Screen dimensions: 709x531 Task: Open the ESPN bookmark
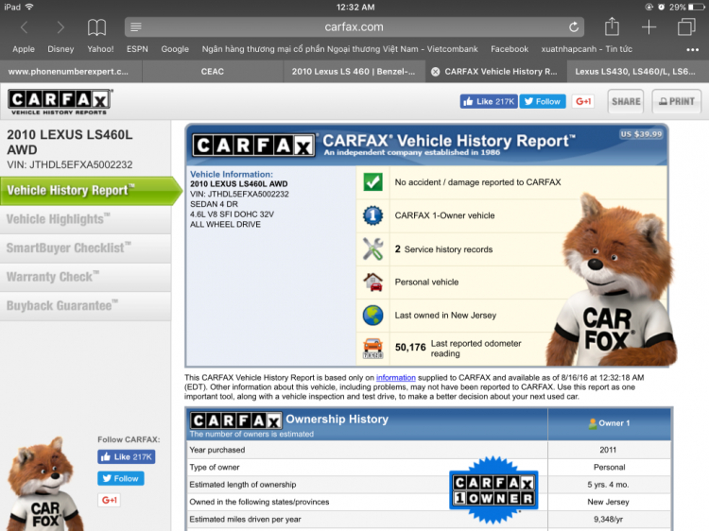click(x=137, y=49)
